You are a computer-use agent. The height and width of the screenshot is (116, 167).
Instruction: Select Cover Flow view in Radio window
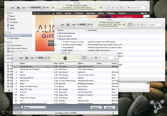click(x=142, y=24)
